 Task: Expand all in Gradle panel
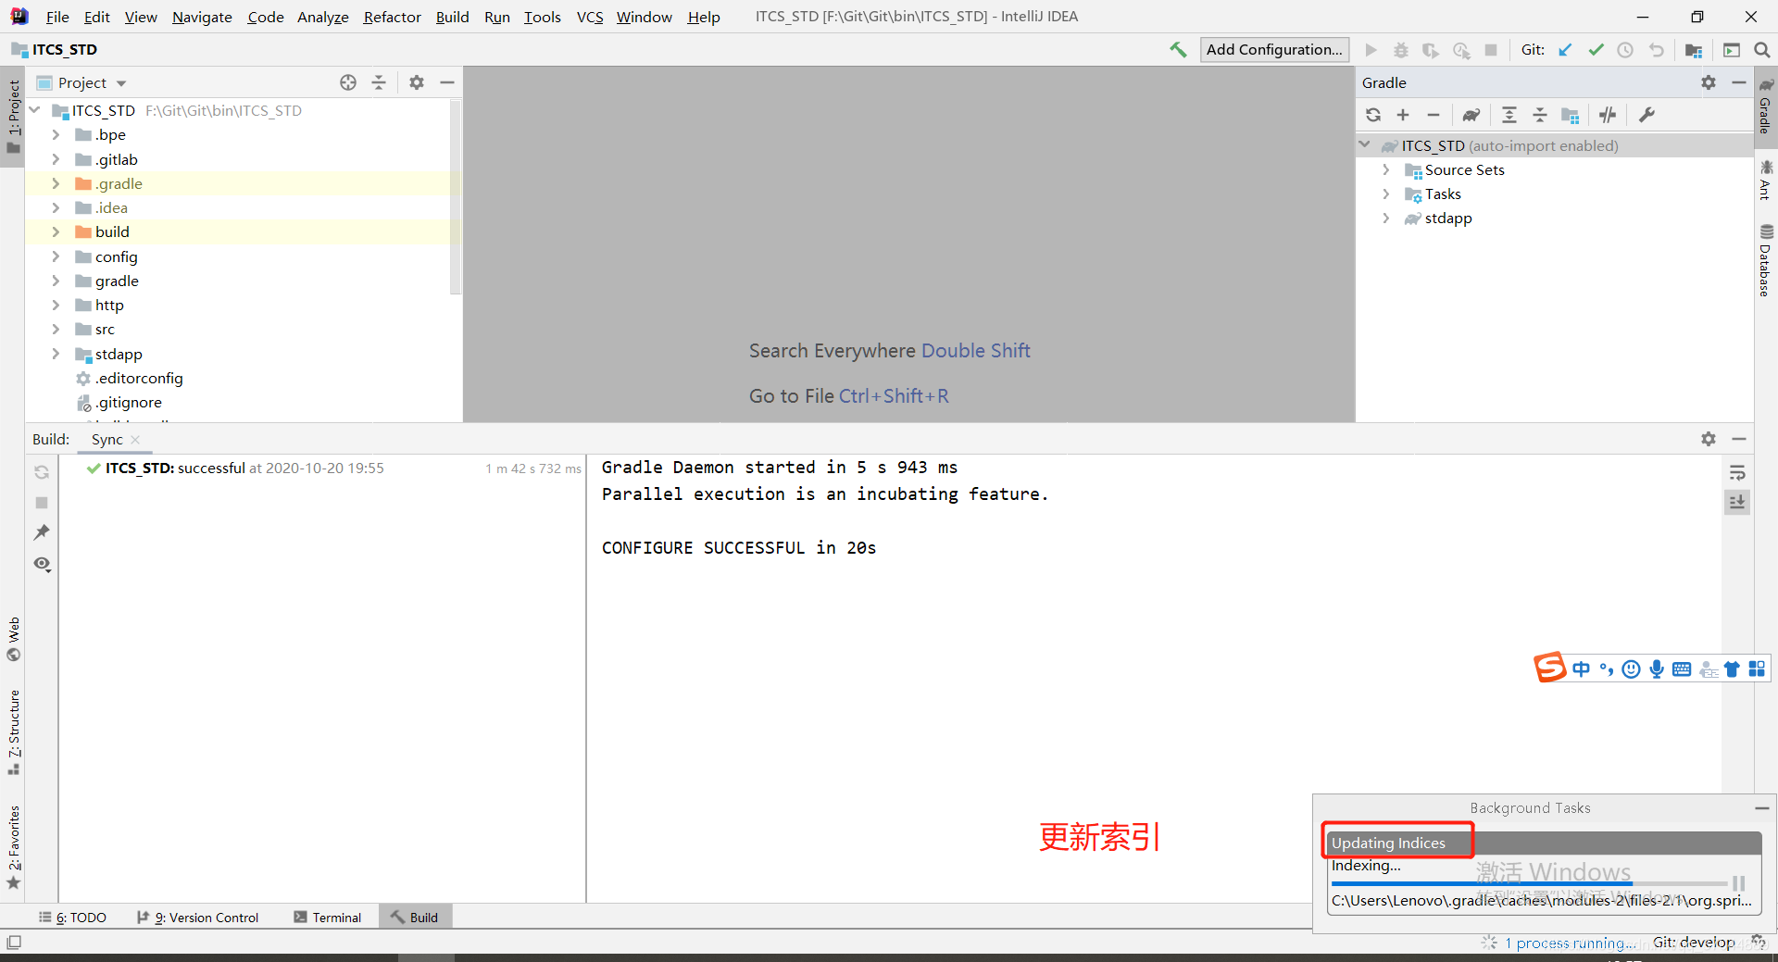[1509, 115]
